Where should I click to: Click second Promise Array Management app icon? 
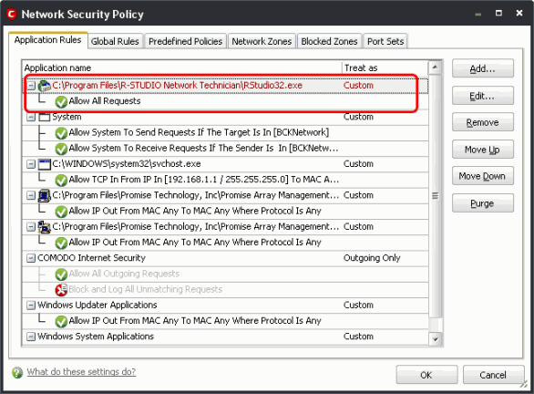[45, 227]
